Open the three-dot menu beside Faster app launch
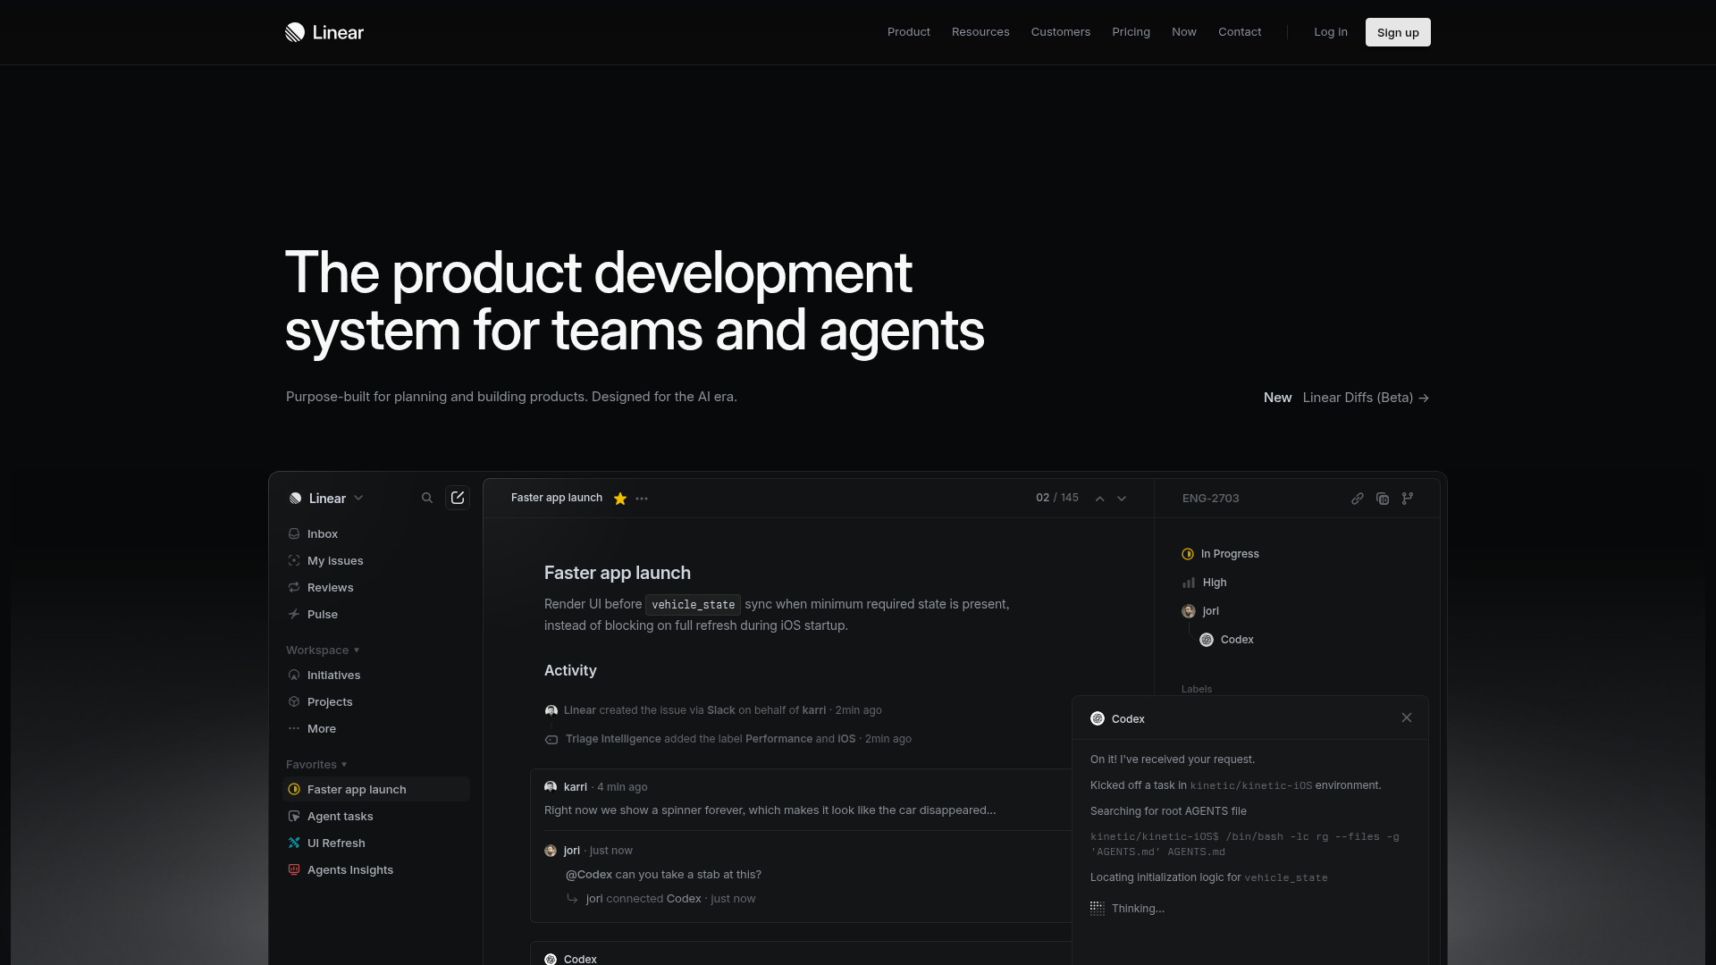This screenshot has width=1716, height=965. 642,499
